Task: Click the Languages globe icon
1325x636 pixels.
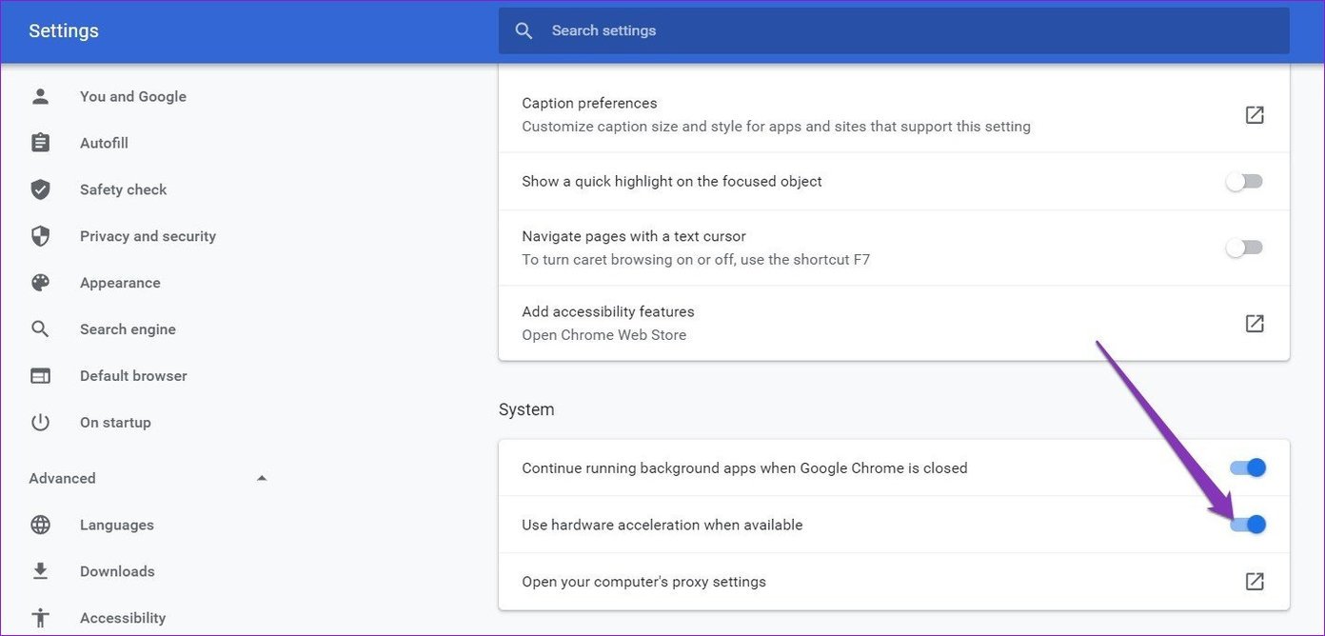Action: (40, 525)
